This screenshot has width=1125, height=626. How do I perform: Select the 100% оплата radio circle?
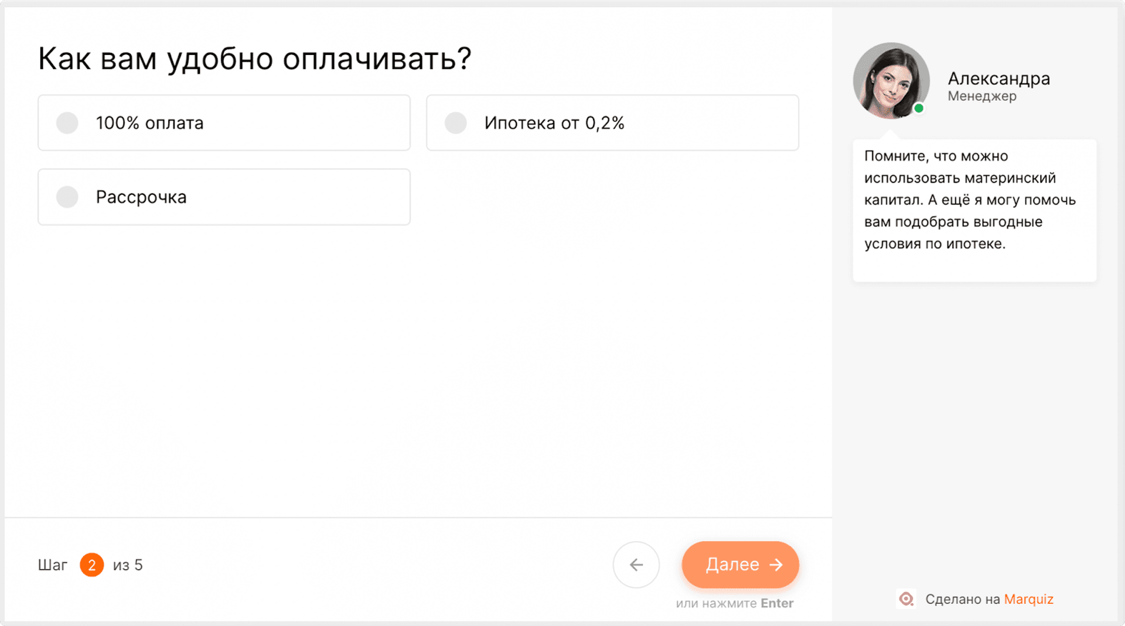click(x=67, y=123)
